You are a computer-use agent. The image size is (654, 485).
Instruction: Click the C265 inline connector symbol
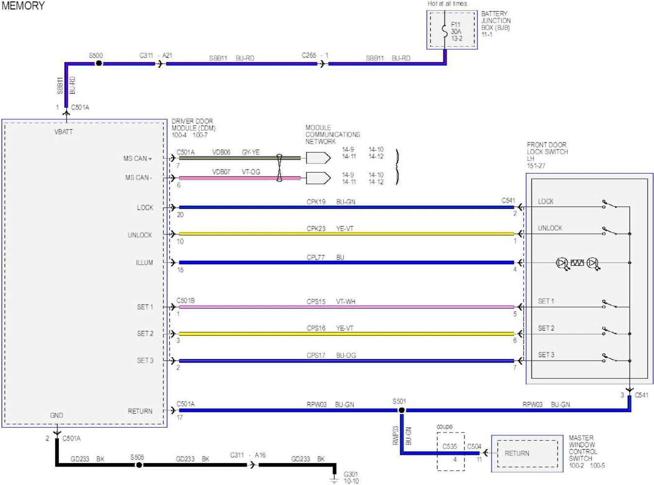coord(322,63)
